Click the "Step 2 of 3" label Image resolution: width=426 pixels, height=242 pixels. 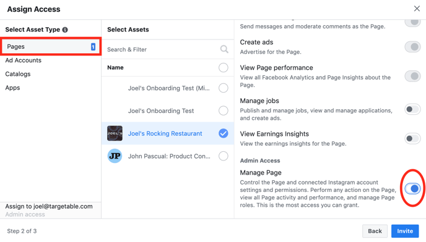(22, 231)
